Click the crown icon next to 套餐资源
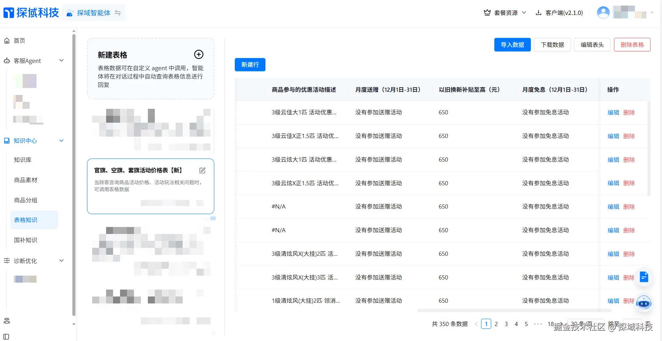Image resolution: width=662 pixels, height=341 pixels. point(487,12)
